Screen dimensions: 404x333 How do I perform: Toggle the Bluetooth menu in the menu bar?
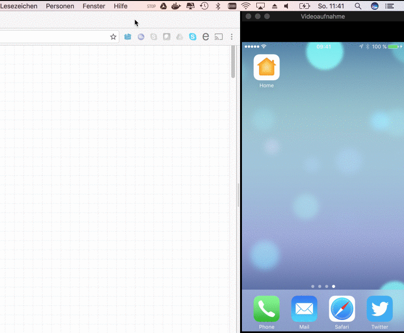pyautogui.click(x=218, y=6)
